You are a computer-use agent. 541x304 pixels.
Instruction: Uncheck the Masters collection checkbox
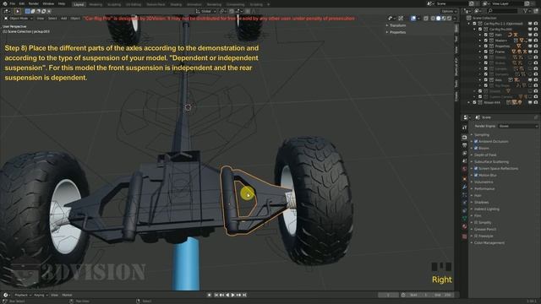486,41
